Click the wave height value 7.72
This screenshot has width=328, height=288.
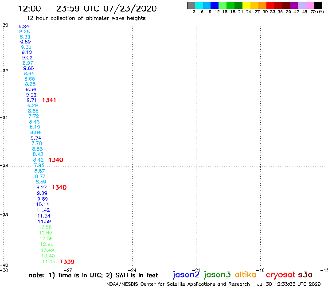coord(34,116)
